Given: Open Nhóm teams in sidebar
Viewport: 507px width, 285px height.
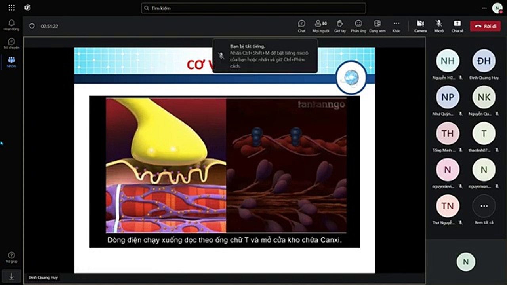Looking at the screenshot, I should point(11,62).
